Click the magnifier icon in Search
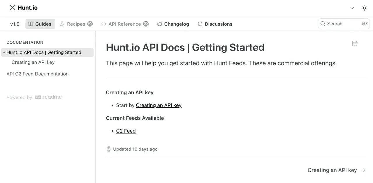Screen dimensions: 373x183 (323, 24)
